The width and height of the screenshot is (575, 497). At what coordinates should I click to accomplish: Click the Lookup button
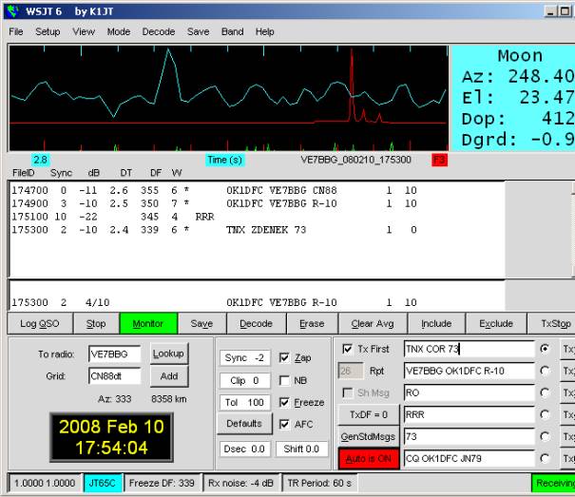point(168,354)
